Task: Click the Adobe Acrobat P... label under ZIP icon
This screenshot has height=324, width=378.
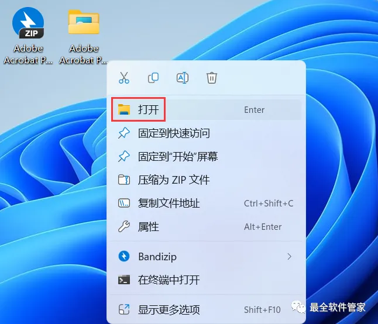Action: [x=28, y=54]
